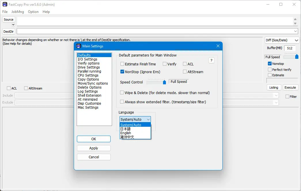Select Parallel running category
This screenshot has height=191, width=301.
click(94, 71)
